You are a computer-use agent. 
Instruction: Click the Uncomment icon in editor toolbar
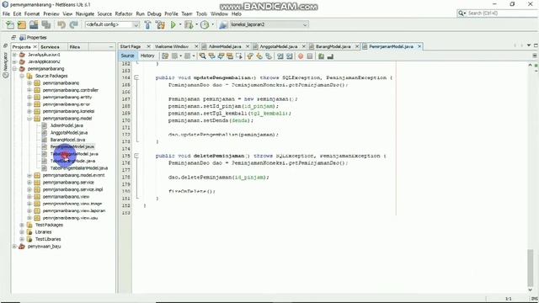(x=330, y=56)
